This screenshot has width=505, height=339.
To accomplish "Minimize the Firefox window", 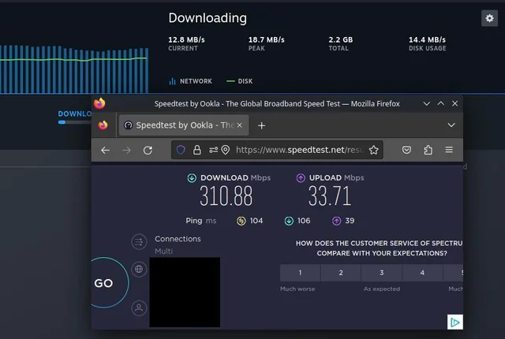I will [x=426, y=103].
